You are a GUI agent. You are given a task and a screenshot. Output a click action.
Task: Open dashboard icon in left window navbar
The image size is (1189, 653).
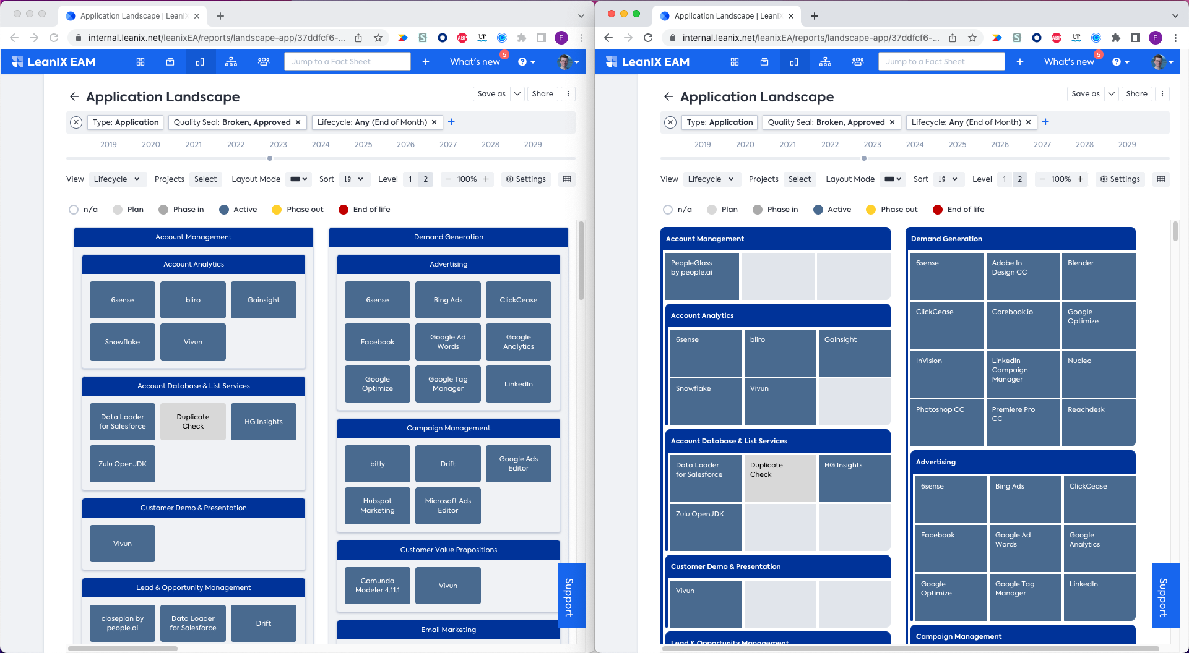pos(141,62)
